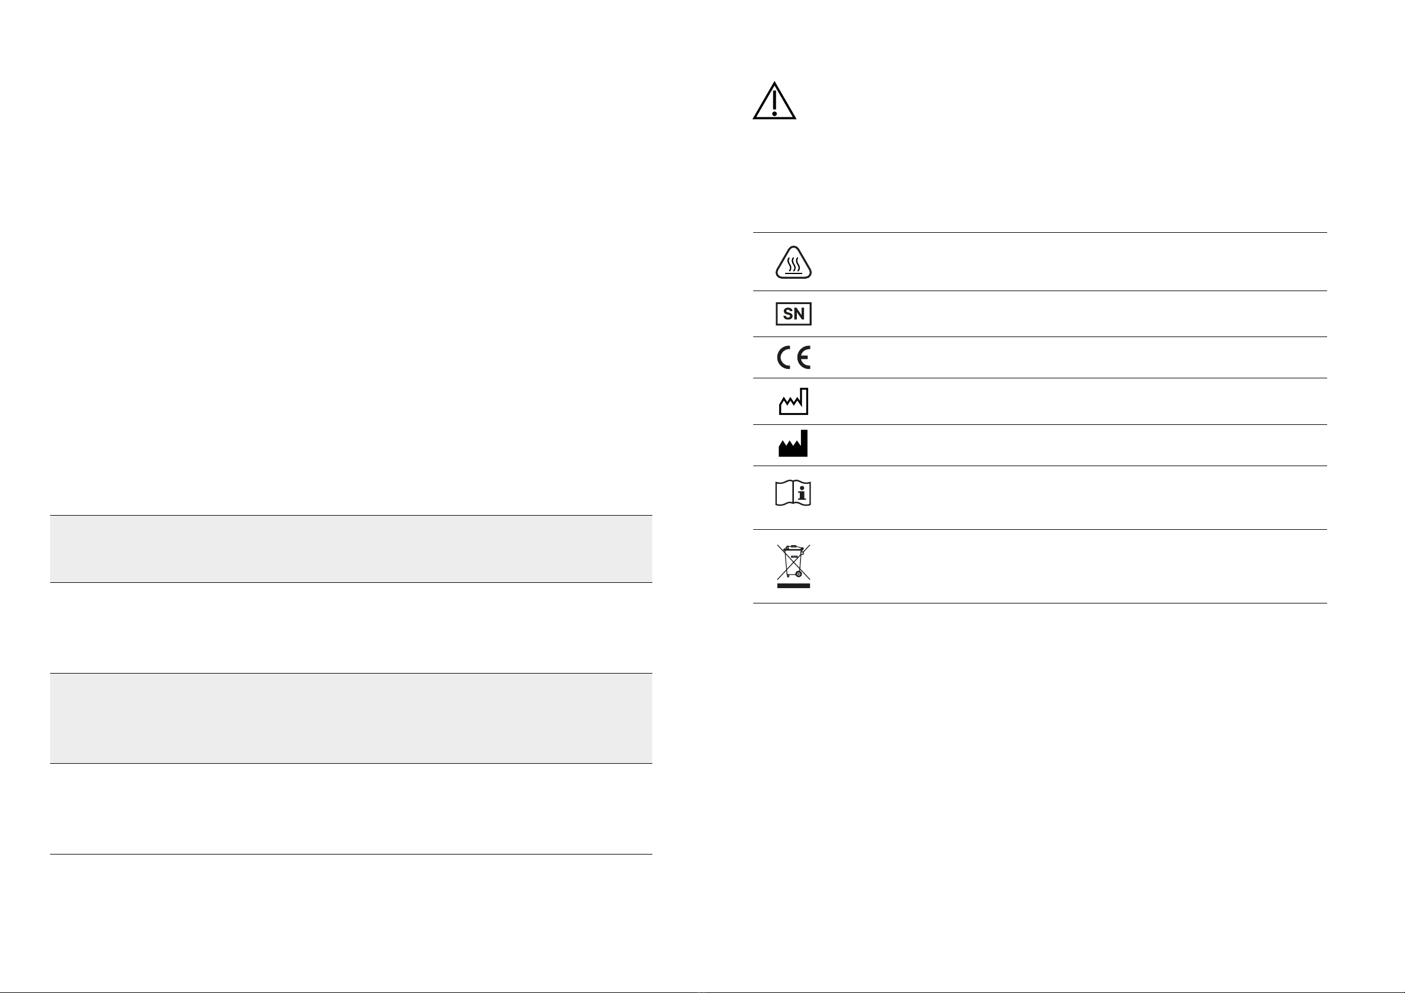Click the warning triangle exclamation icon

pyautogui.click(x=774, y=100)
